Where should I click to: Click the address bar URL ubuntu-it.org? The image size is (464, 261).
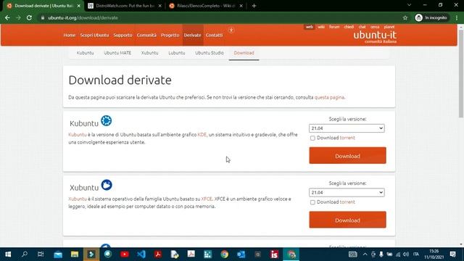pos(83,17)
